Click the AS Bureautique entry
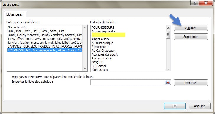 click(102, 43)
